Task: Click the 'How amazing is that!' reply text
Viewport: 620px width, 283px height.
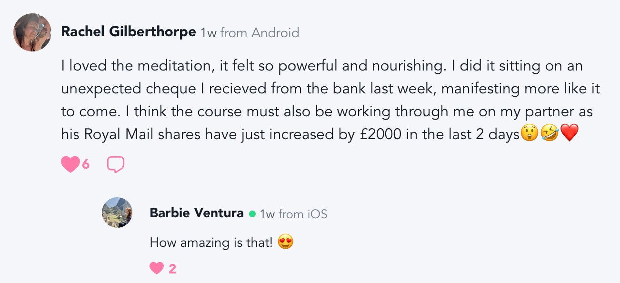Action: pyautogui.click(x=211, y=243)
